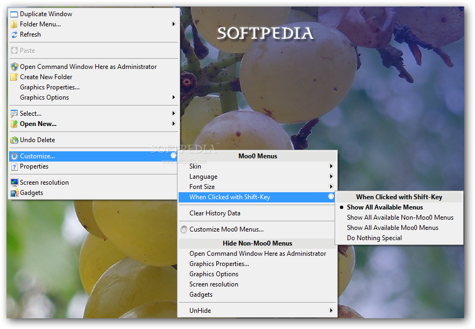Open the Properties entry

point(94,166)
